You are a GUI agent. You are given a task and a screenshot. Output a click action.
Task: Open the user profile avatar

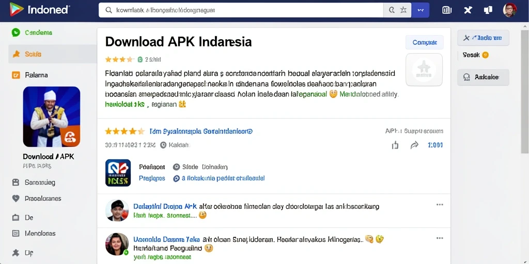pyautogui.click(x=510, y=10)
